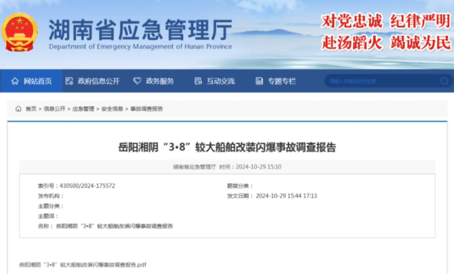Click the 专题专栏 icon in navigation
454x276 pixels.
[x=259, y=81]
